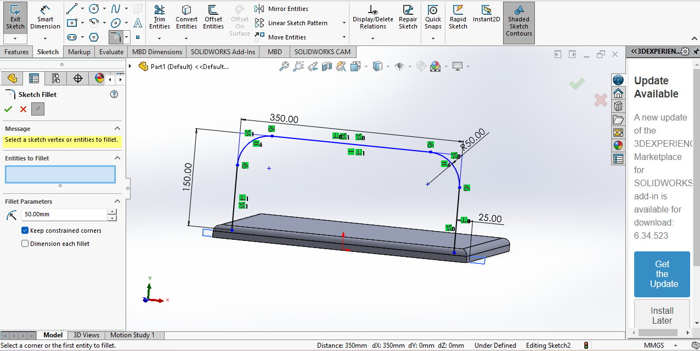Collapse the Entities to Fillet section

click(117, 158)
